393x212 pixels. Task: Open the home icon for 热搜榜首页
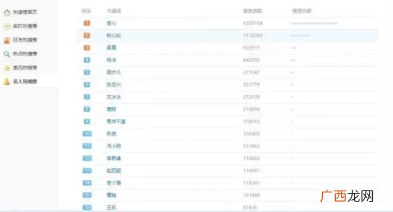pos(7,12)
